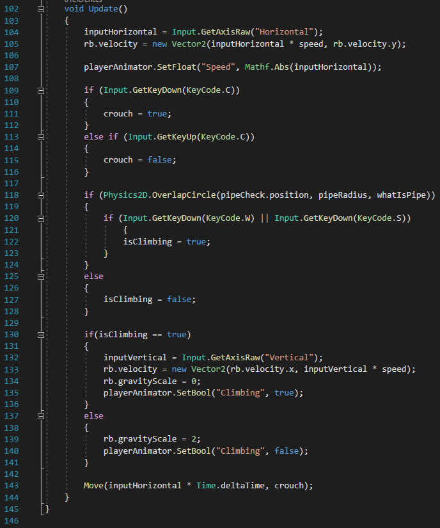Screen dimensions: 440x528
Task: Collapse the Update method fold marker
Action: [42, 10]
